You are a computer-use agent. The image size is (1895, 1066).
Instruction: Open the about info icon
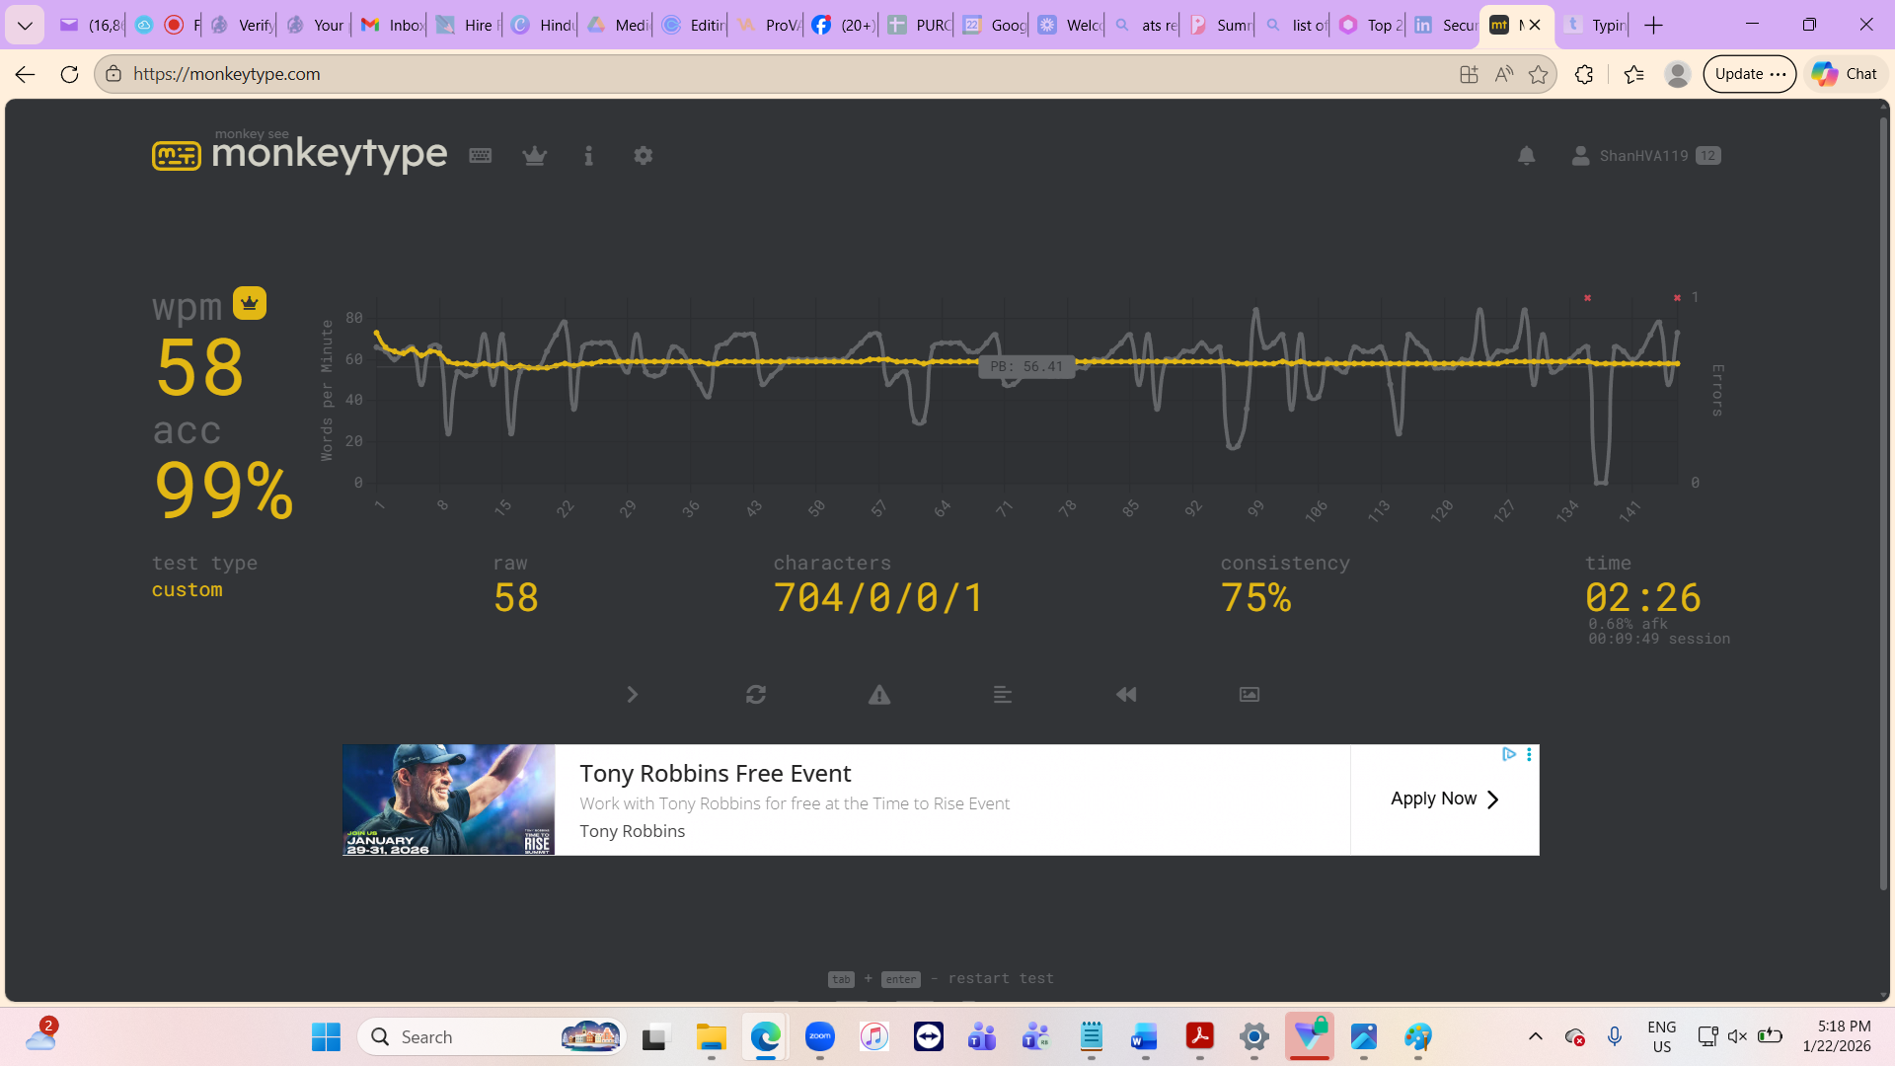[588, 156]
